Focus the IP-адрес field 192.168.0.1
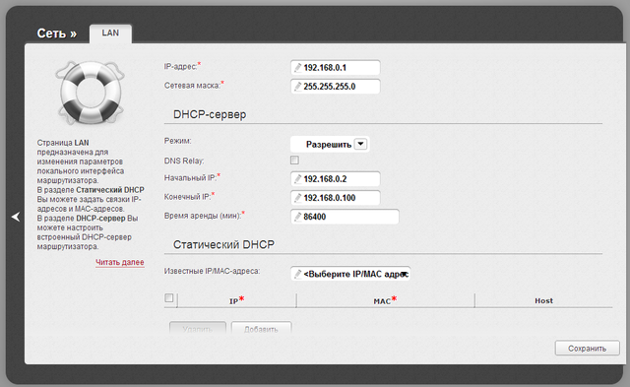The image size is (630, 387). pos(335,68)
